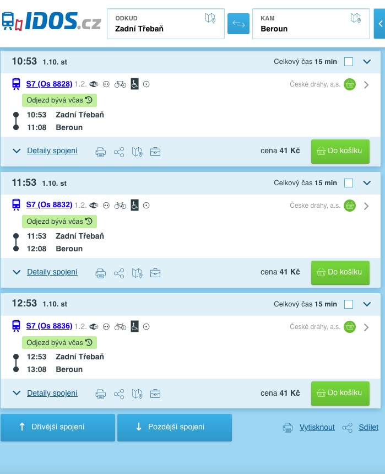Screen dimensions: 385x474
Task: Click Do košíku for 11:53 connection
Action: click(340, 272)
